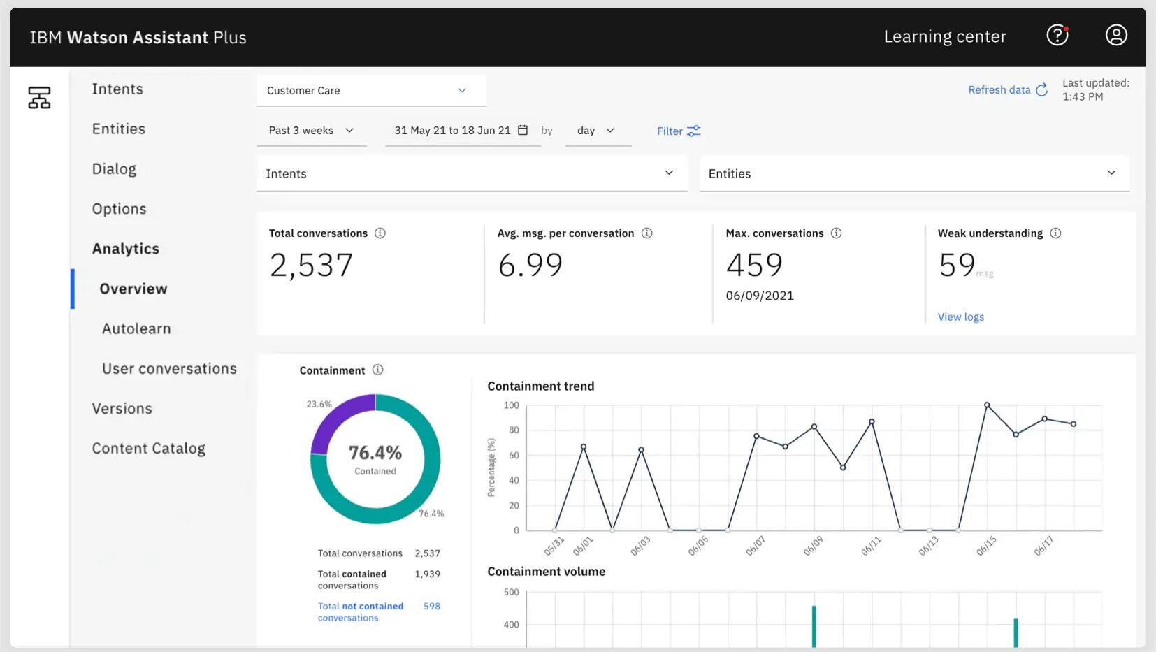The image size is (1156, 652).
Task: Click View logs link
Action: [x=961, y=317]
